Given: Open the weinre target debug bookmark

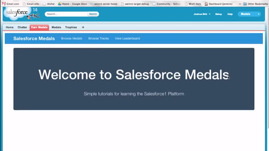Looking at the screenshot, I should [x=135, y=4].
